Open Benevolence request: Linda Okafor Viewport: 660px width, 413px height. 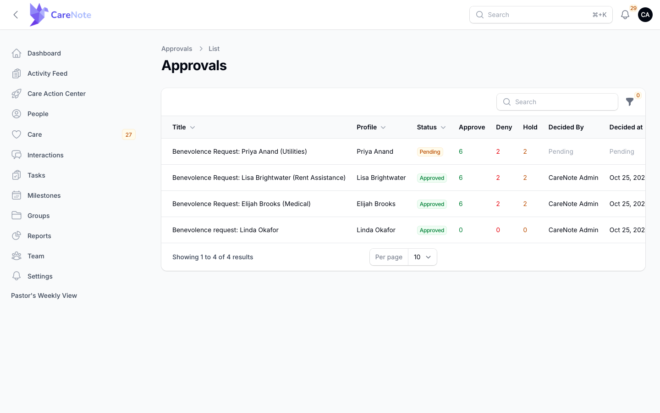click(x=225, y=230)
